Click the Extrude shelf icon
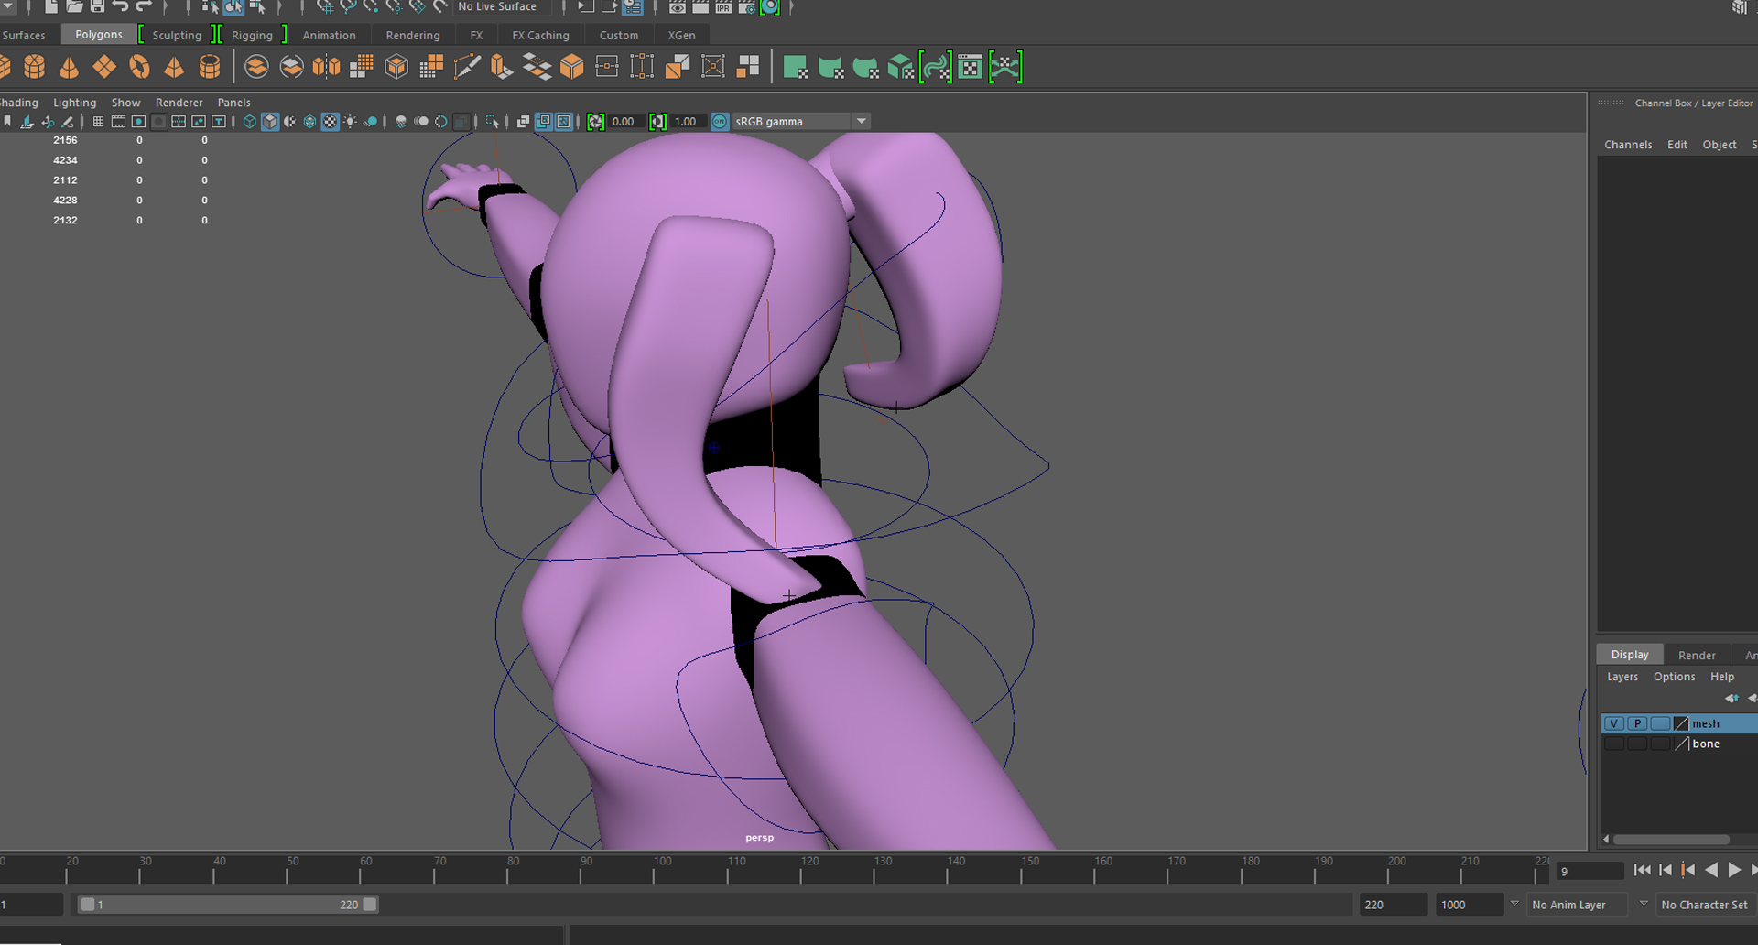This screenshot has height=945, width=1758. 502,67
